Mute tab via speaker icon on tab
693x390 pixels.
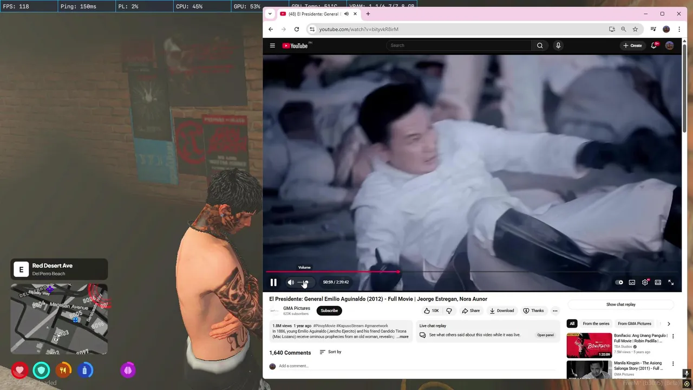pyautogui.click(x=346, y=14)
